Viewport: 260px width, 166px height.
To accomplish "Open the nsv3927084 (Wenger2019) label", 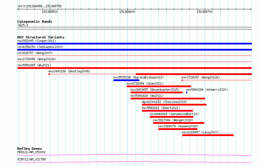I will (x=173, y=120).
